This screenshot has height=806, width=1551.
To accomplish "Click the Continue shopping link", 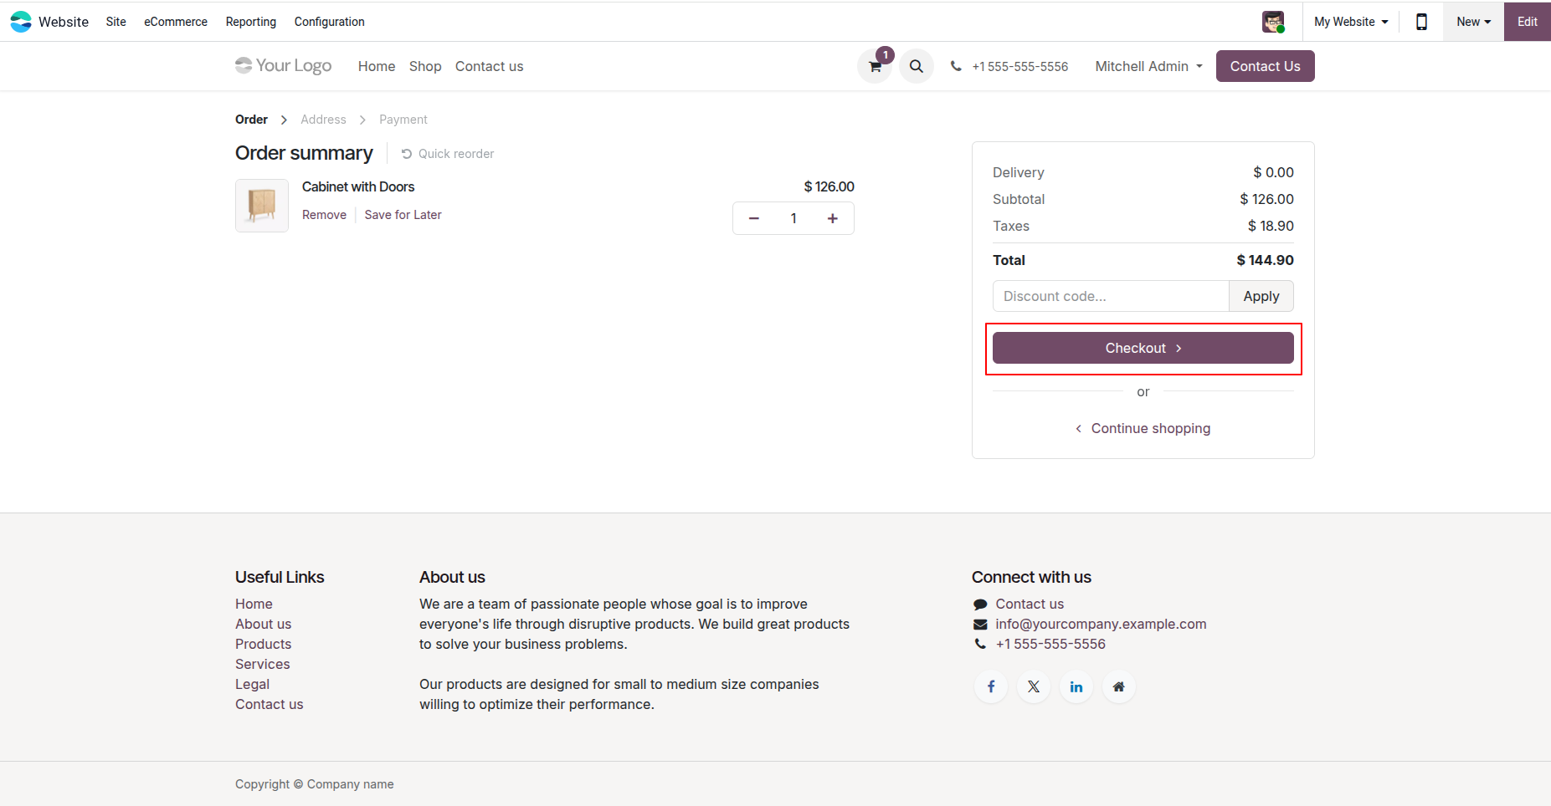I will point(1143,428).
